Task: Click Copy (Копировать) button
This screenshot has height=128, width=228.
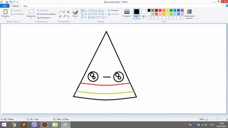Action: tap(17, 14)
